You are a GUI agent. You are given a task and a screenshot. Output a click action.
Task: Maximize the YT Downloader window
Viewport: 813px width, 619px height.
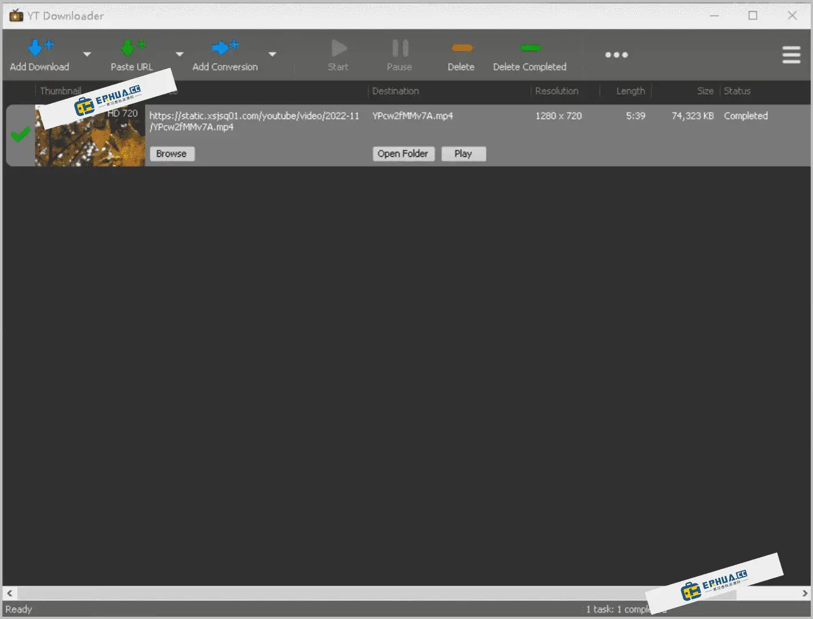753,15
